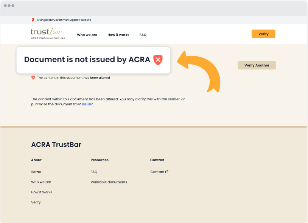Open footer How it works link
Screen dimensions: 308x223
tap(42, 192)
